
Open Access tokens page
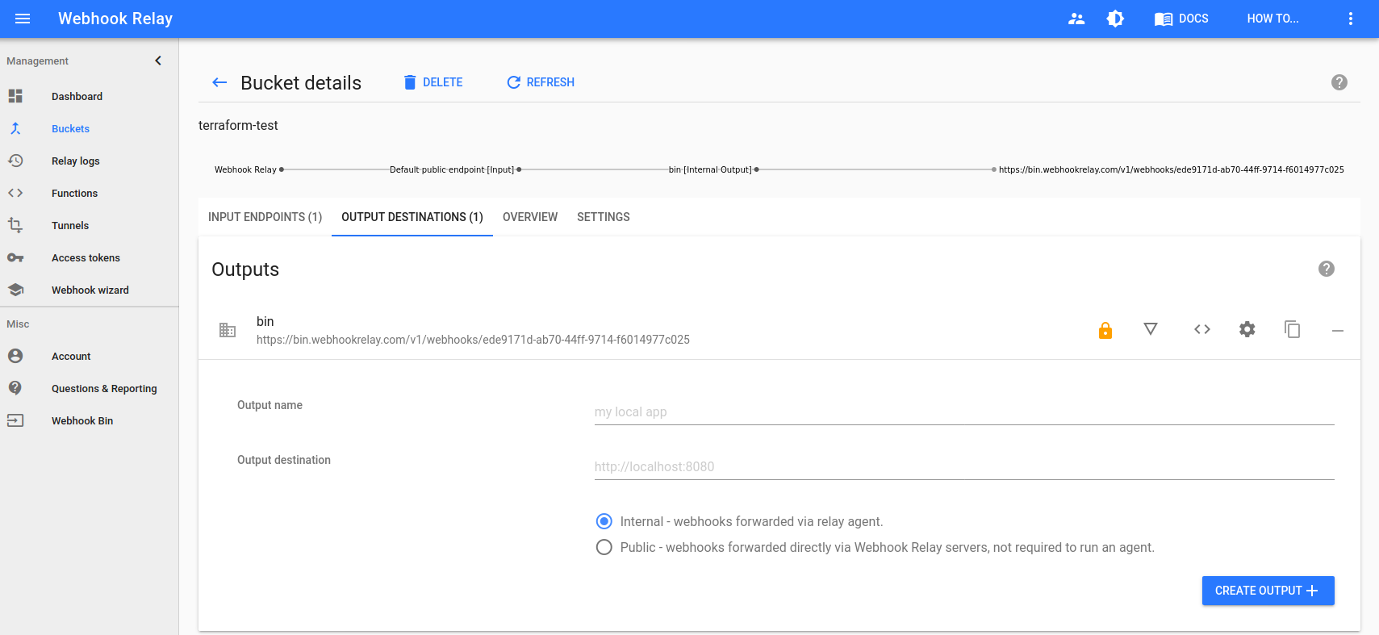click(x=86, y=257)
